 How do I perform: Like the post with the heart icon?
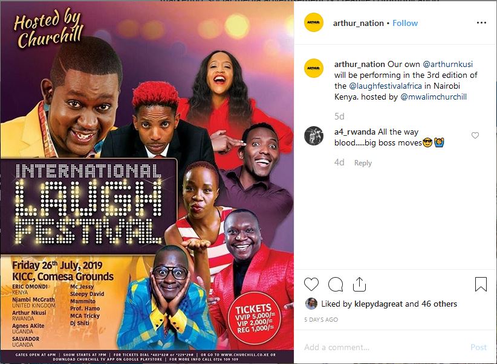pyautogui.click(x=311, y=284)
